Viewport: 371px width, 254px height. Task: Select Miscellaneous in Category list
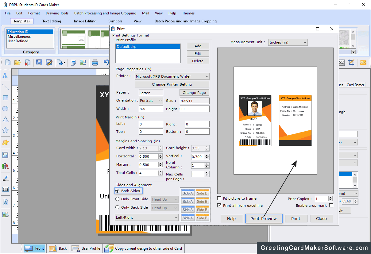[x=30, y=37]
